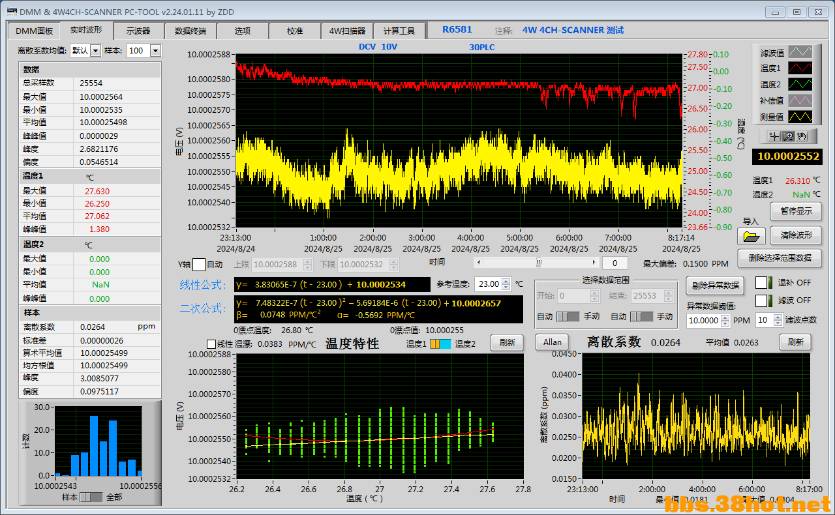Toggle the 线性 checkbox

(x=211, y=344)
